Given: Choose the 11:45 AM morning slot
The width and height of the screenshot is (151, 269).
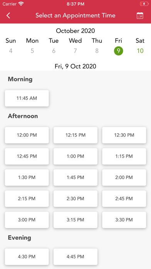Looking at the screenshot, I should coord(27,98).
